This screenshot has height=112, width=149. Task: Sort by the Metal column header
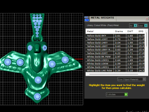(100, 31)
